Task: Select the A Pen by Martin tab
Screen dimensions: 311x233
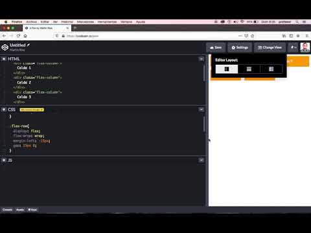Action: click(47, 28)
